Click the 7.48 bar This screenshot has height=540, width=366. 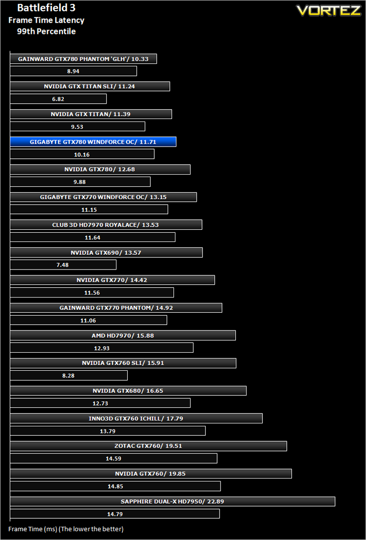[x=63, y=265]
